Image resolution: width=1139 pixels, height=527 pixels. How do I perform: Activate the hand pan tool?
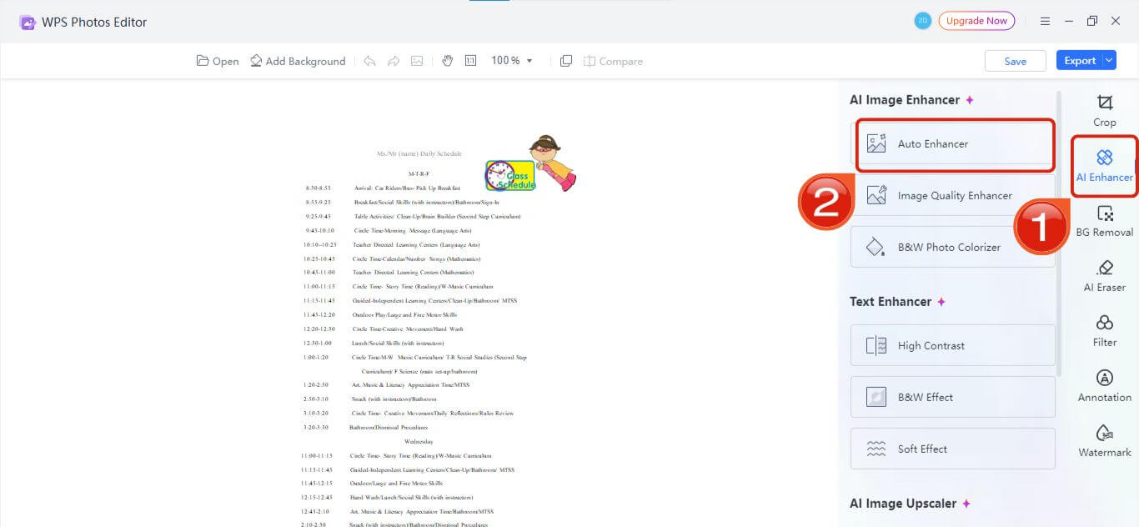coord(447,61)
